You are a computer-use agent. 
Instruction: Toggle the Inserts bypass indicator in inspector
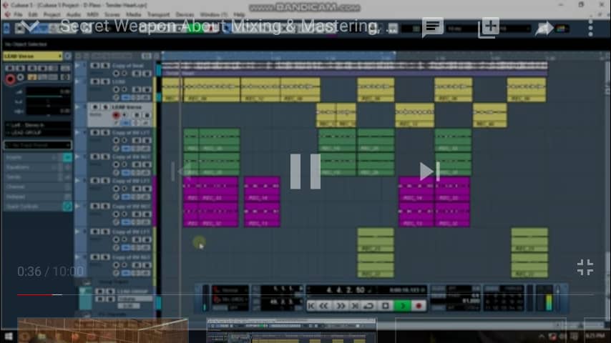[67, 157]
